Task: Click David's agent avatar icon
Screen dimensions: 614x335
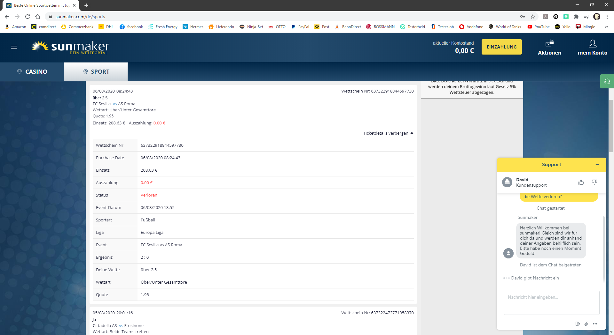Action: pos(507,182)
